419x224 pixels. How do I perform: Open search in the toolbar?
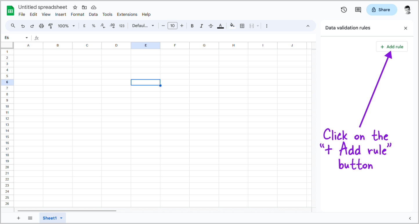(x=13, y=25)
